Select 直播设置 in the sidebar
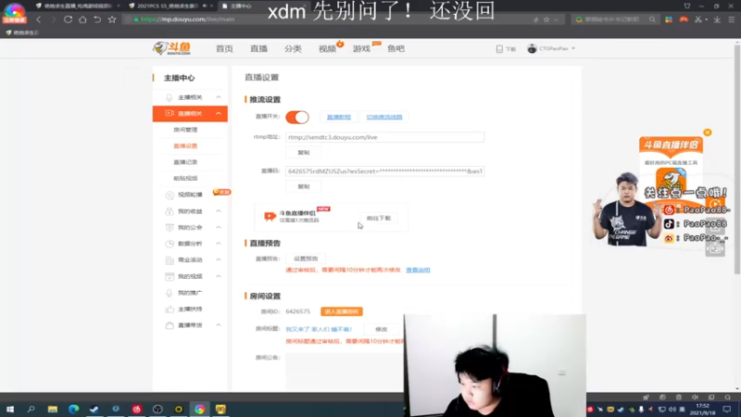Viewport: 741px width, 417px height. [x=185, y=145]
